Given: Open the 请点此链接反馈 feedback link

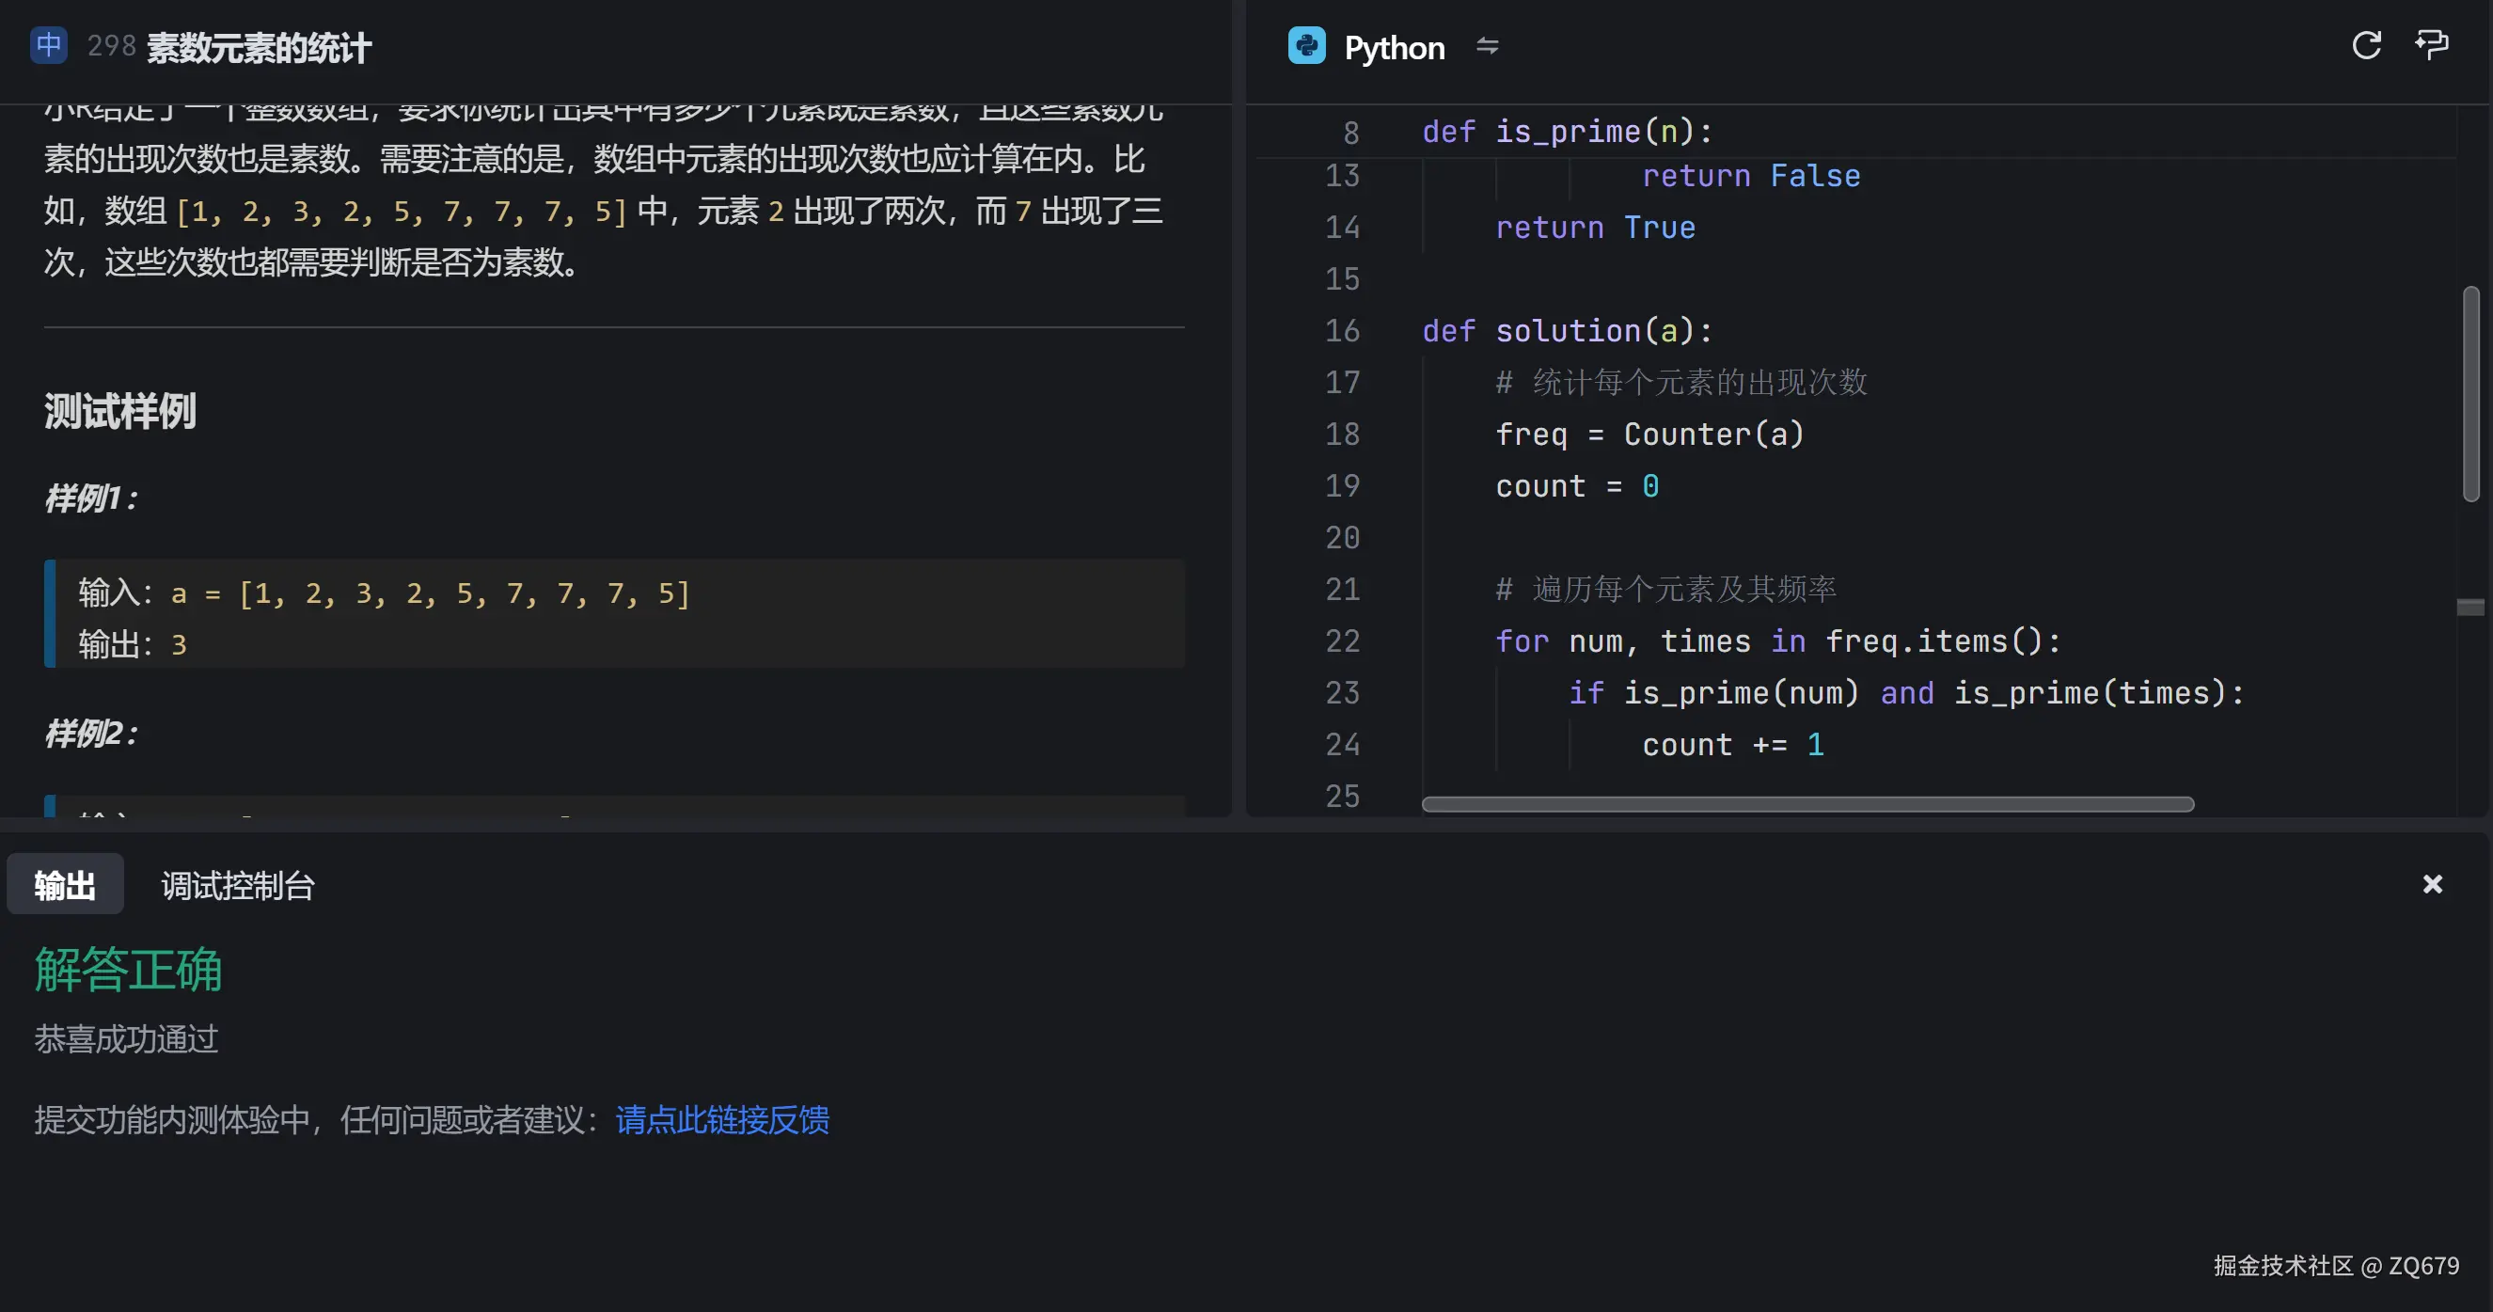Looking at the screenshot, I should [x=722, y=1119].
